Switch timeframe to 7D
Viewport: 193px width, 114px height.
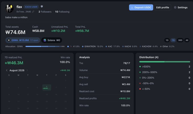coord(173,40)
